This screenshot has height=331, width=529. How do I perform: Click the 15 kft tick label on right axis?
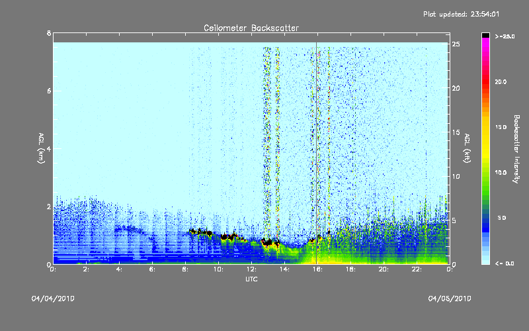[x=456, y=132]
